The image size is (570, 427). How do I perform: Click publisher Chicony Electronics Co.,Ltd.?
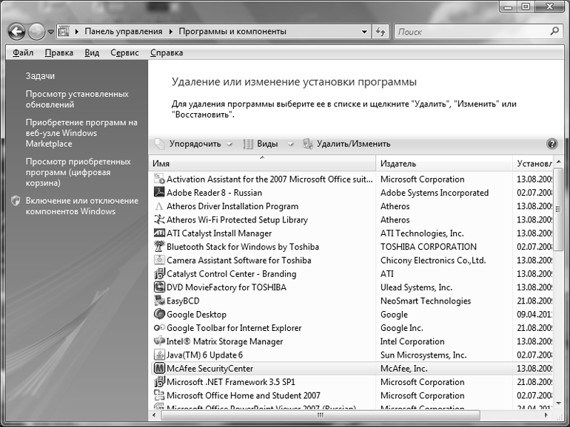click(x=433, y=261)
